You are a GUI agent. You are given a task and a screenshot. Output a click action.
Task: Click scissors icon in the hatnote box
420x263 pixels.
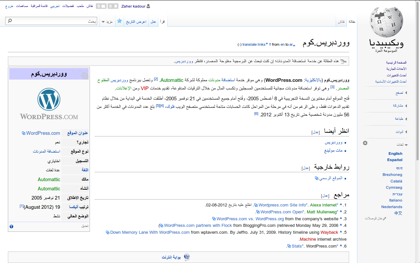(343, 61)
